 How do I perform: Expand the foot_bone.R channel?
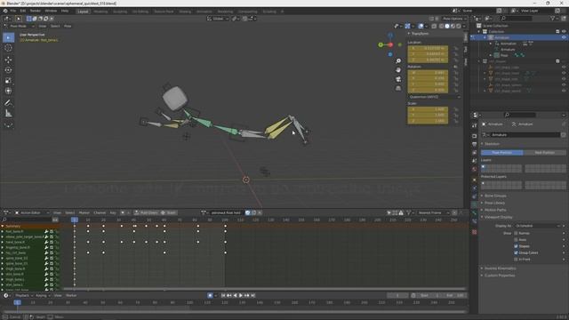pyautogui.click(x=3, y=231)
